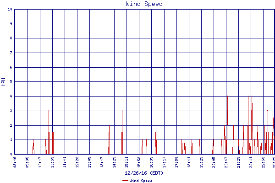Viewport: 275px width, 183px height.
Task: Click the 15:53 time label
Action: (x=139, y=162)
